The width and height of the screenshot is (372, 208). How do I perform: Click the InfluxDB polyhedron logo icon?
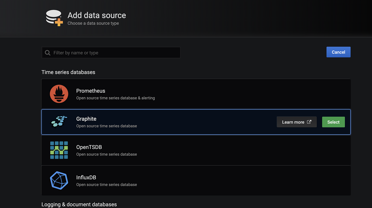pyautogui.click(x=59, y=180)
